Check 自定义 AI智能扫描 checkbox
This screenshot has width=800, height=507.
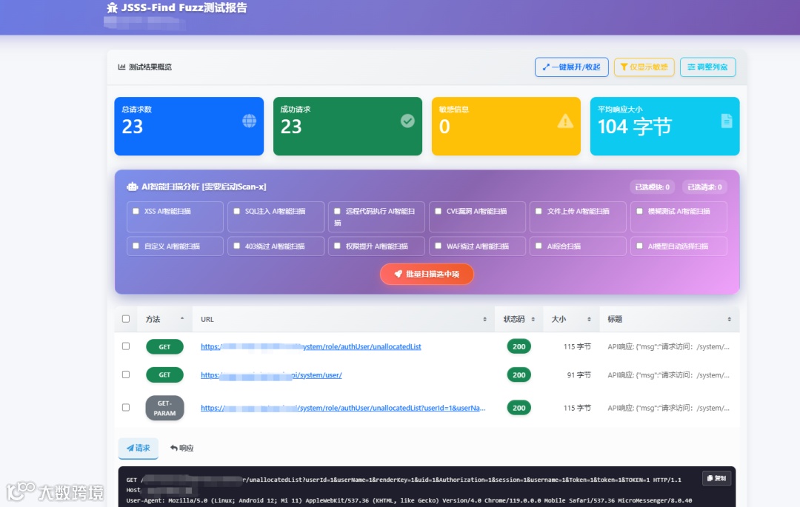[x=136, y=246]
